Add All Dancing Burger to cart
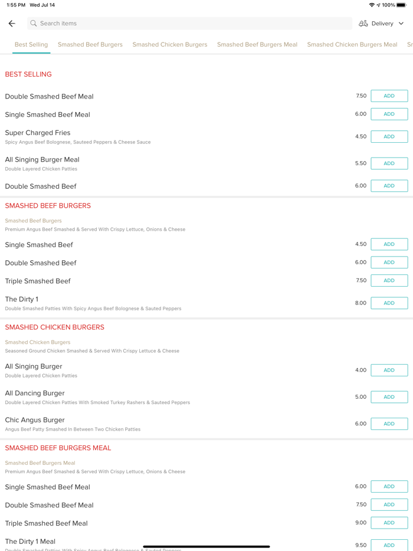This screenshot has height=551, width=413. click(389, 397)
